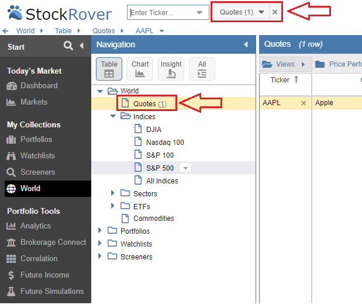Open the Correlation tool
Viewport: 362px width, 305px height.
[39, 258]
